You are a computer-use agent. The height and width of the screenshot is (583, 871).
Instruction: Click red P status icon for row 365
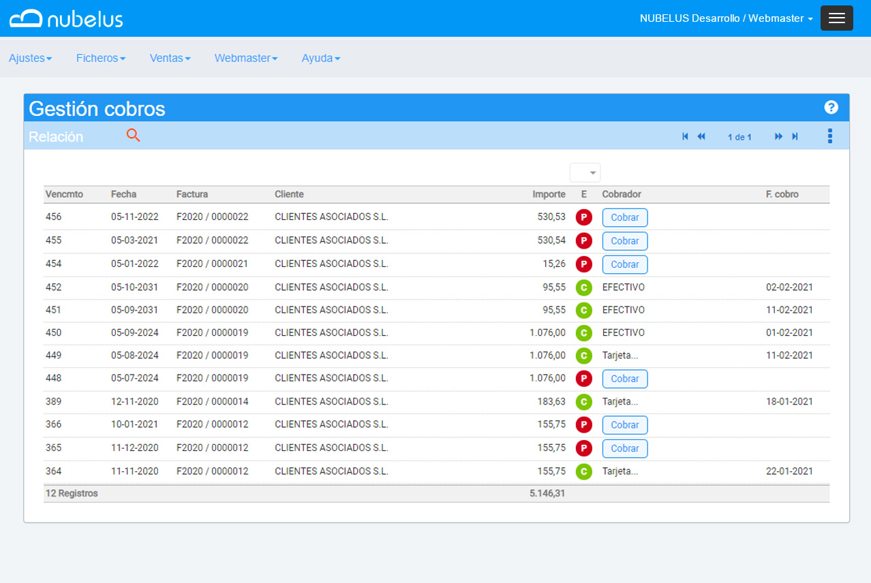pos(583,448)
